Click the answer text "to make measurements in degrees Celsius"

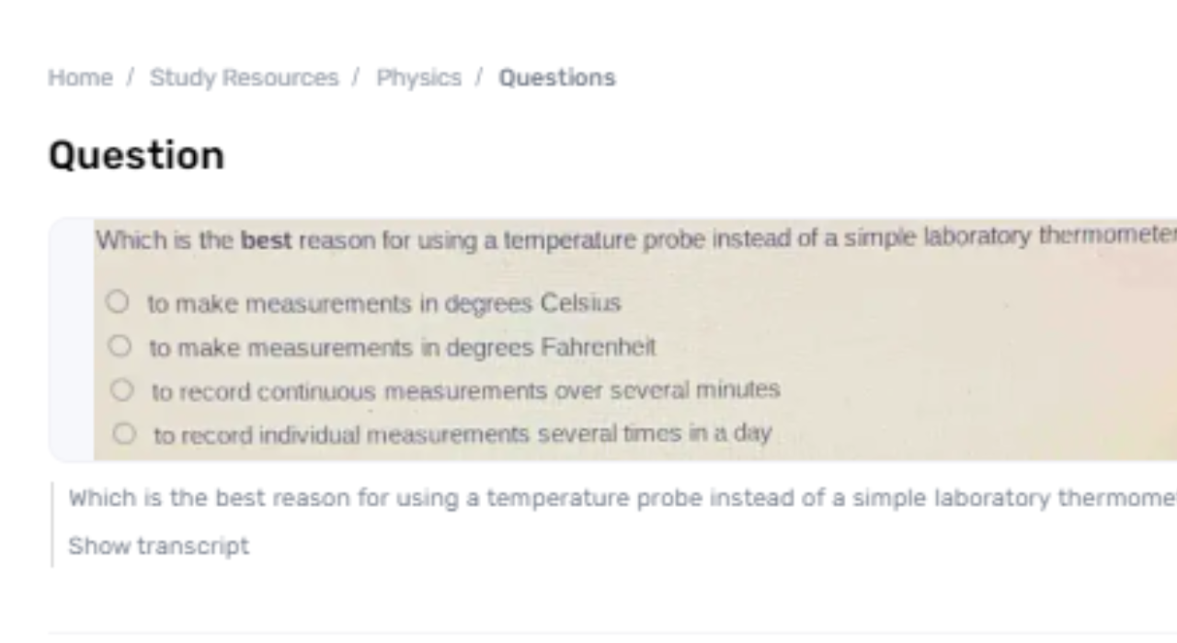[x=384, y=303]
